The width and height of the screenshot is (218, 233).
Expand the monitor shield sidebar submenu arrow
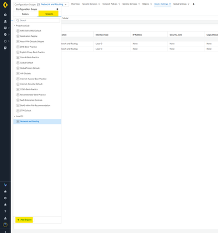9,28
